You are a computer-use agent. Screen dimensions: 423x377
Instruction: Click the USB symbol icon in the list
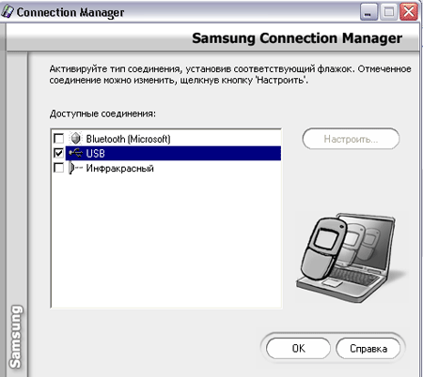click(x=75, y=153)
